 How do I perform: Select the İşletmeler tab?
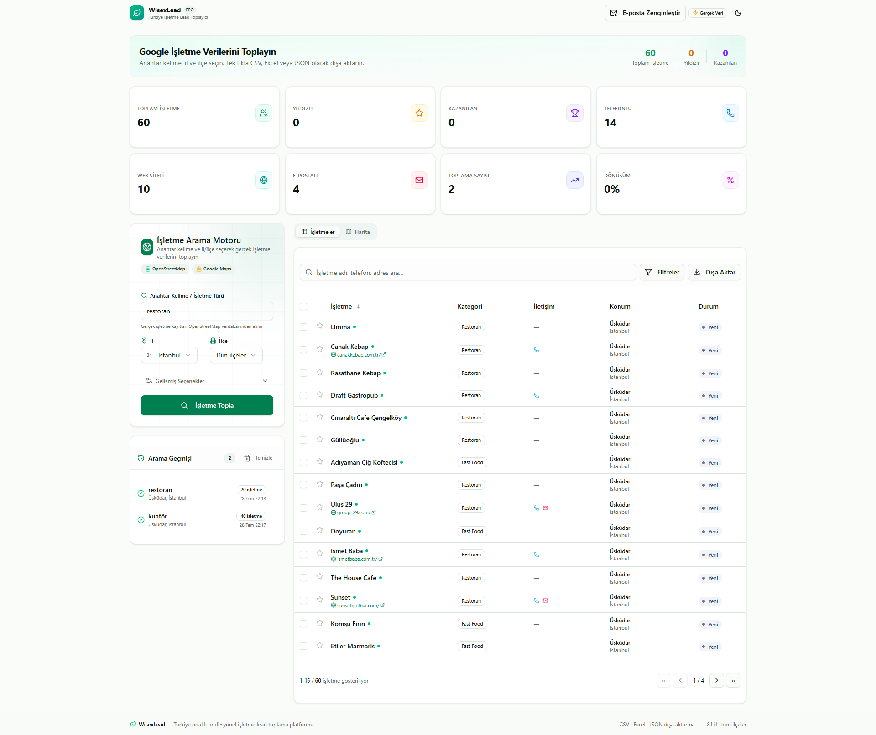click(x=318, y=232)
